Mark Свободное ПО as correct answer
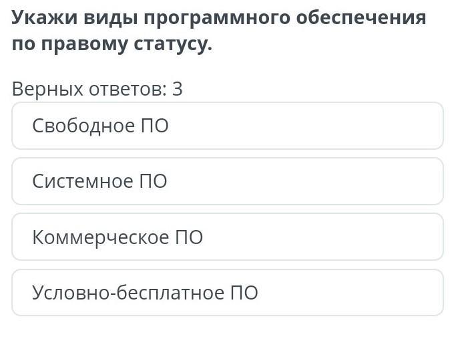 pyautogui.click(x=228, y=126)
